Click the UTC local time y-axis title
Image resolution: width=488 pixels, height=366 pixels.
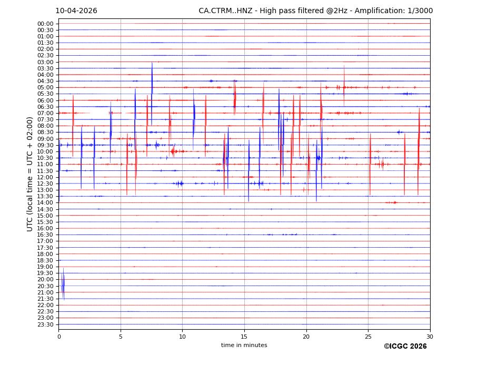pos(30,174)
